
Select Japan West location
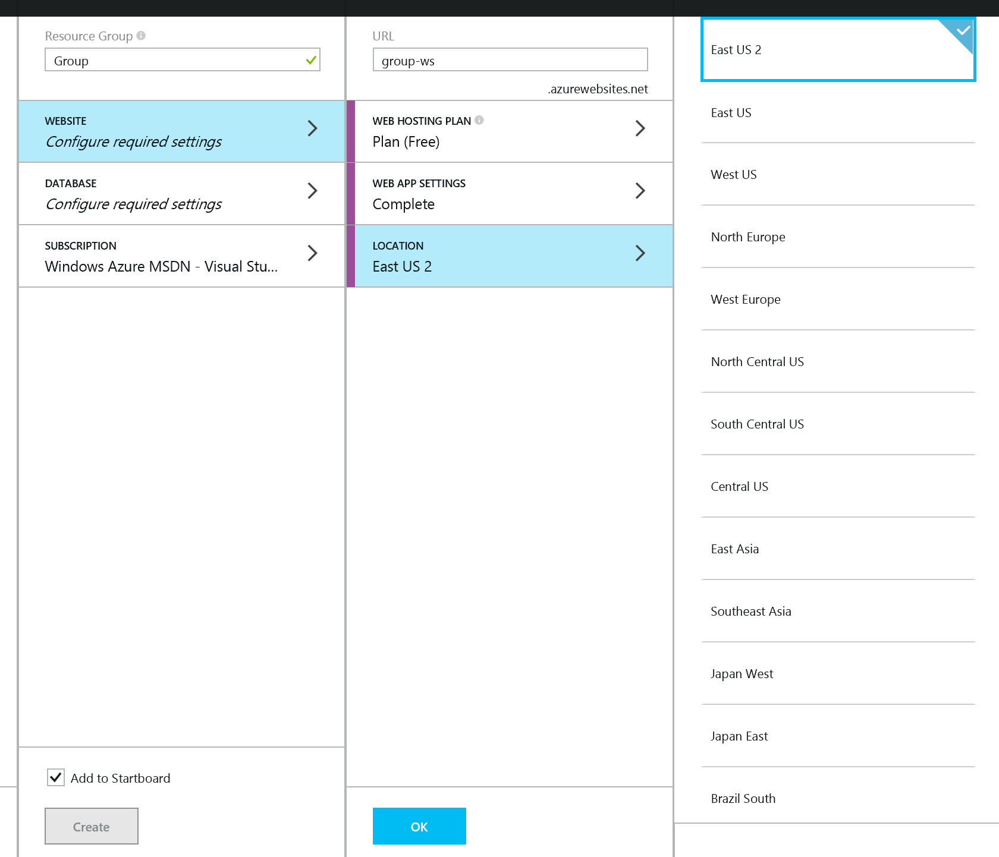pyautogui.click(x=838, y=674)
